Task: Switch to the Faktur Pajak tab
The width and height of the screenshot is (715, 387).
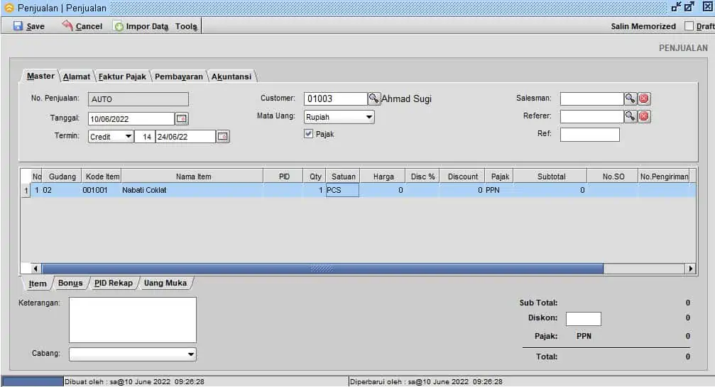Action: pos(122,77)
